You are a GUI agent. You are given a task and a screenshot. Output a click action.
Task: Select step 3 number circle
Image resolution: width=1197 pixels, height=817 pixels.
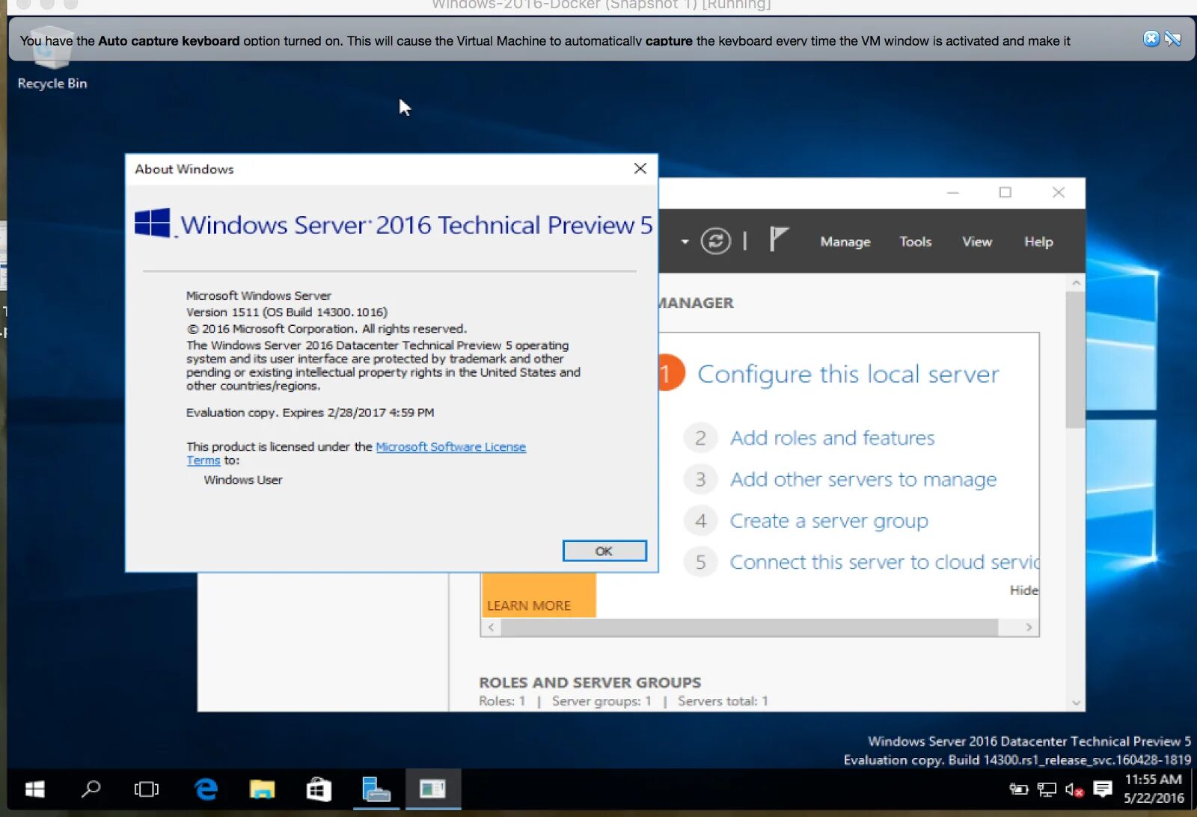click(700, 479)
